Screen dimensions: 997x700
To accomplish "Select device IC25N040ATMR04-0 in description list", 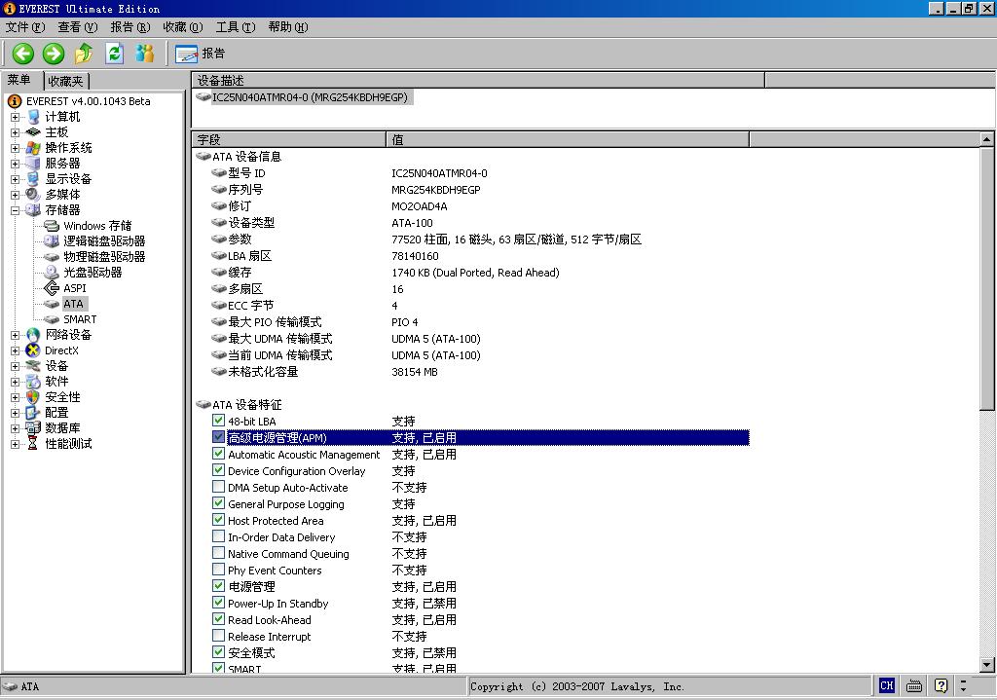I will tap(309, 97).
